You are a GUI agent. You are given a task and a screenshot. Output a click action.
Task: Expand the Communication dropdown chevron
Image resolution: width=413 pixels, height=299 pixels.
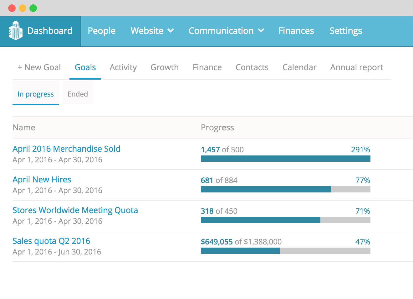point(261,31)
